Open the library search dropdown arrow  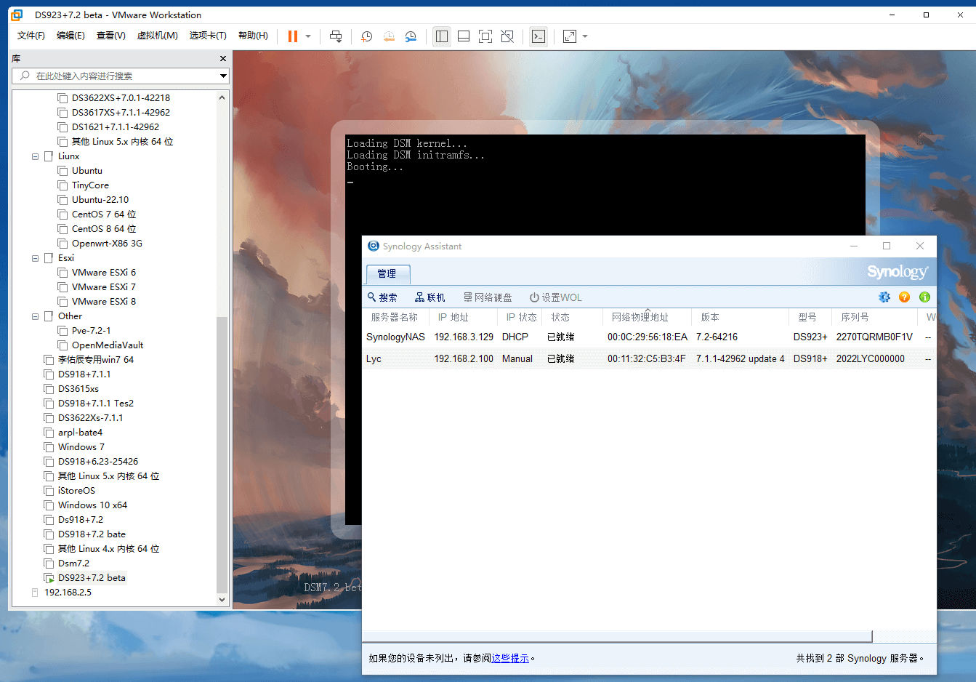pyautogui.click(x=223, y=76)
